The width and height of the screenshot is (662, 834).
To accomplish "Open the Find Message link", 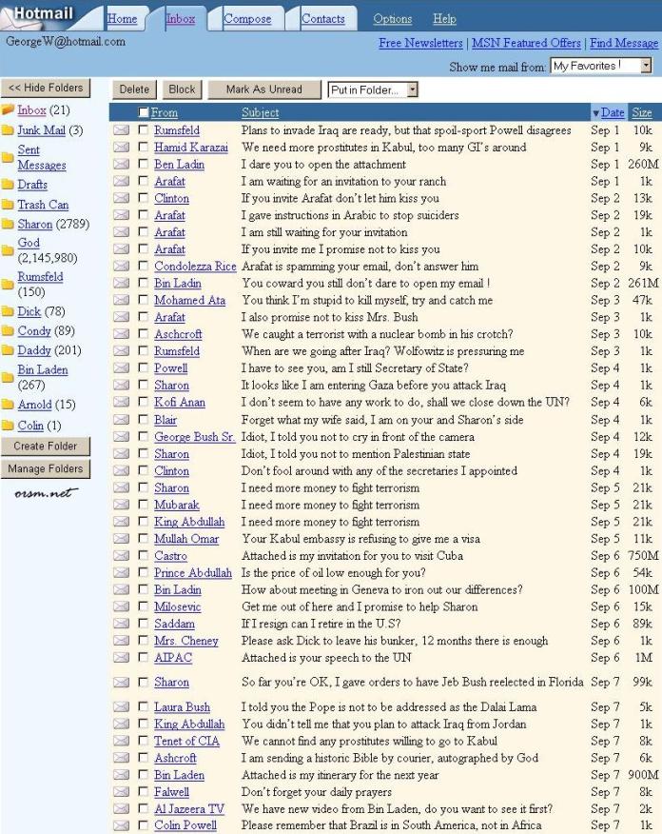I will [624, 43].
